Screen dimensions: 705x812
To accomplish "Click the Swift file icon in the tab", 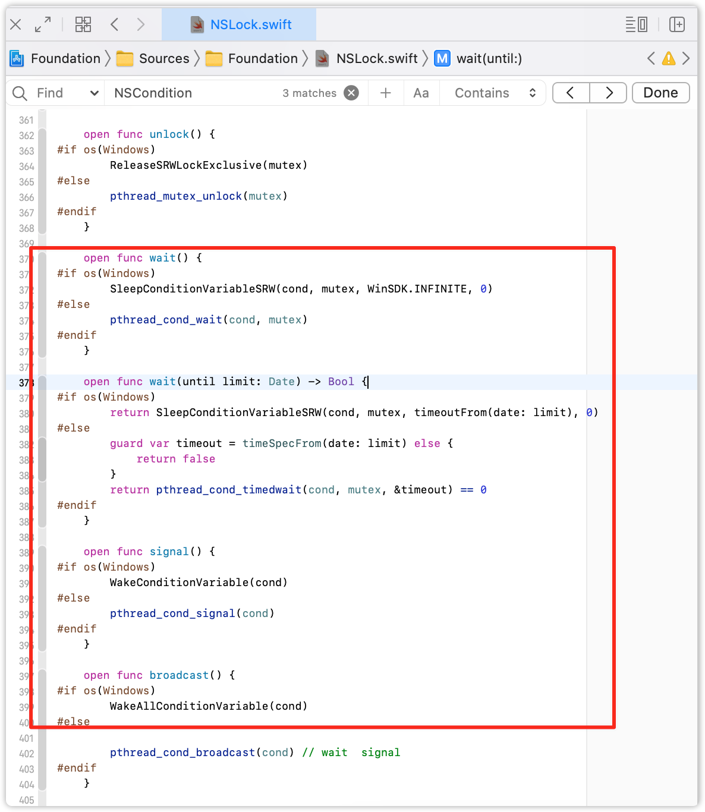I will (197, 24).
